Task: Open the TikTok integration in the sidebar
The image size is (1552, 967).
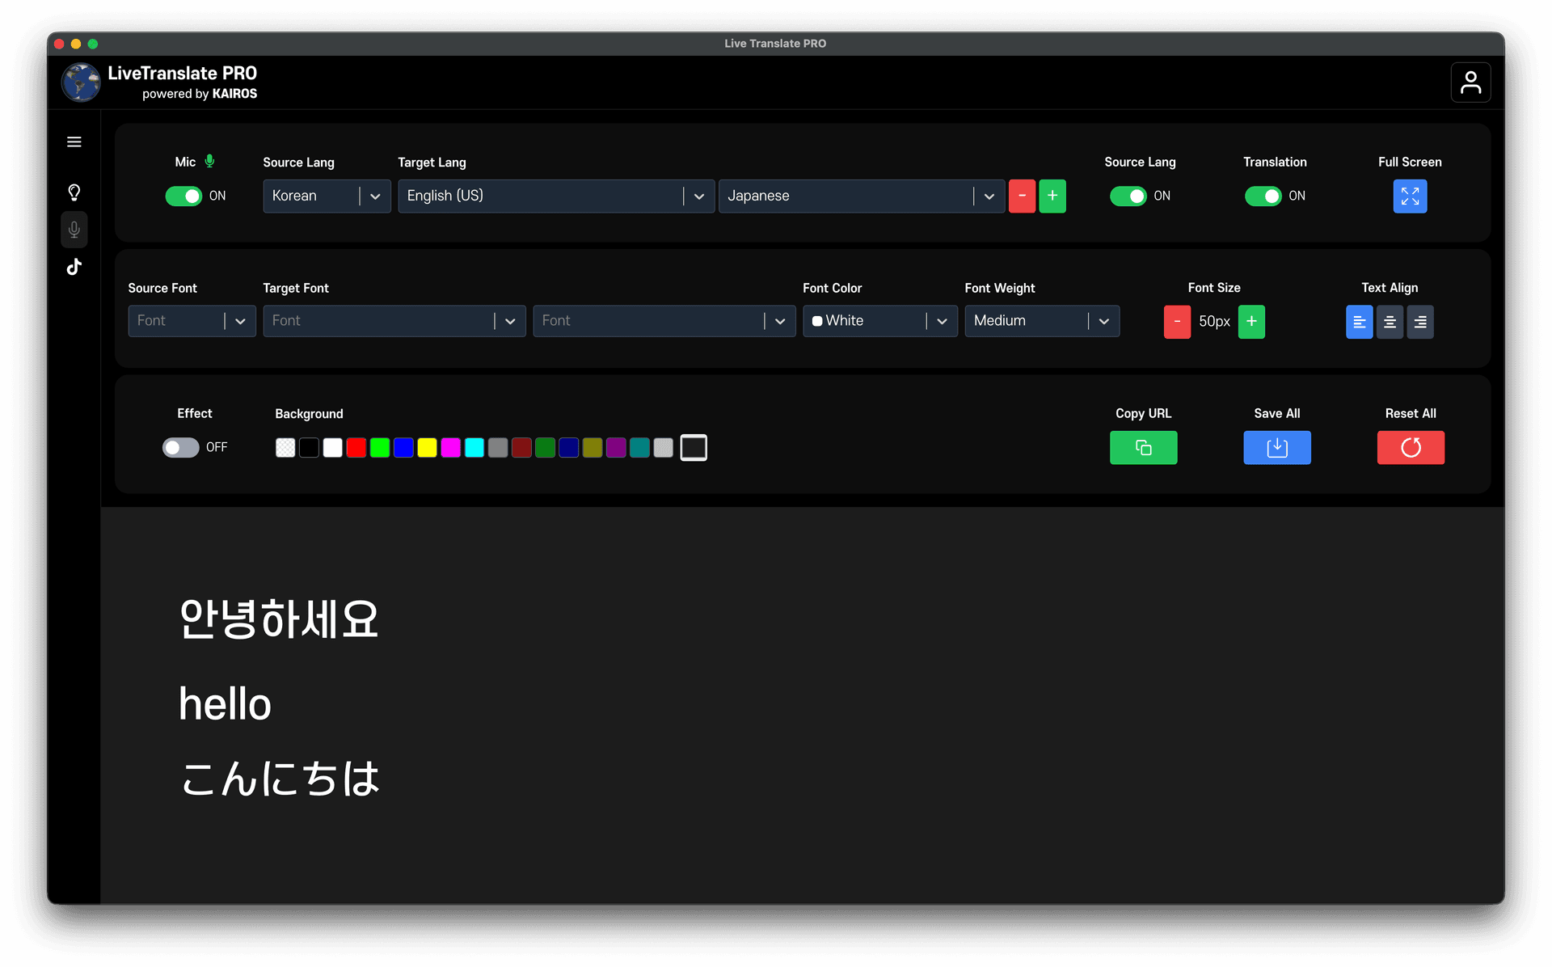Action: (x=74, y=267)
